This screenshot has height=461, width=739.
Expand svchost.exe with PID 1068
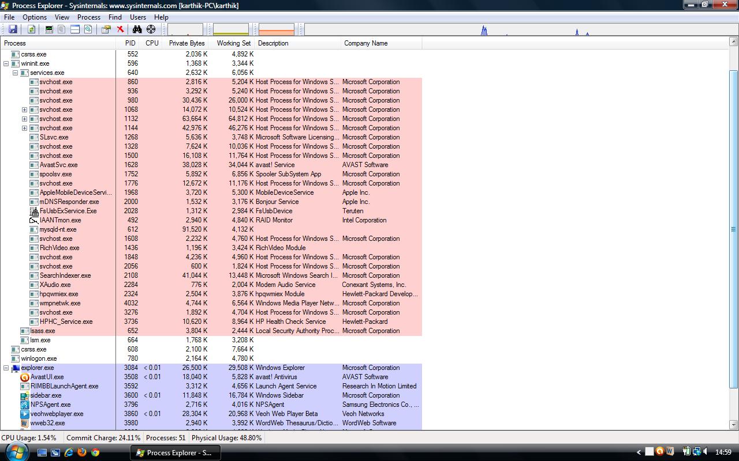[x=25, y=109]
